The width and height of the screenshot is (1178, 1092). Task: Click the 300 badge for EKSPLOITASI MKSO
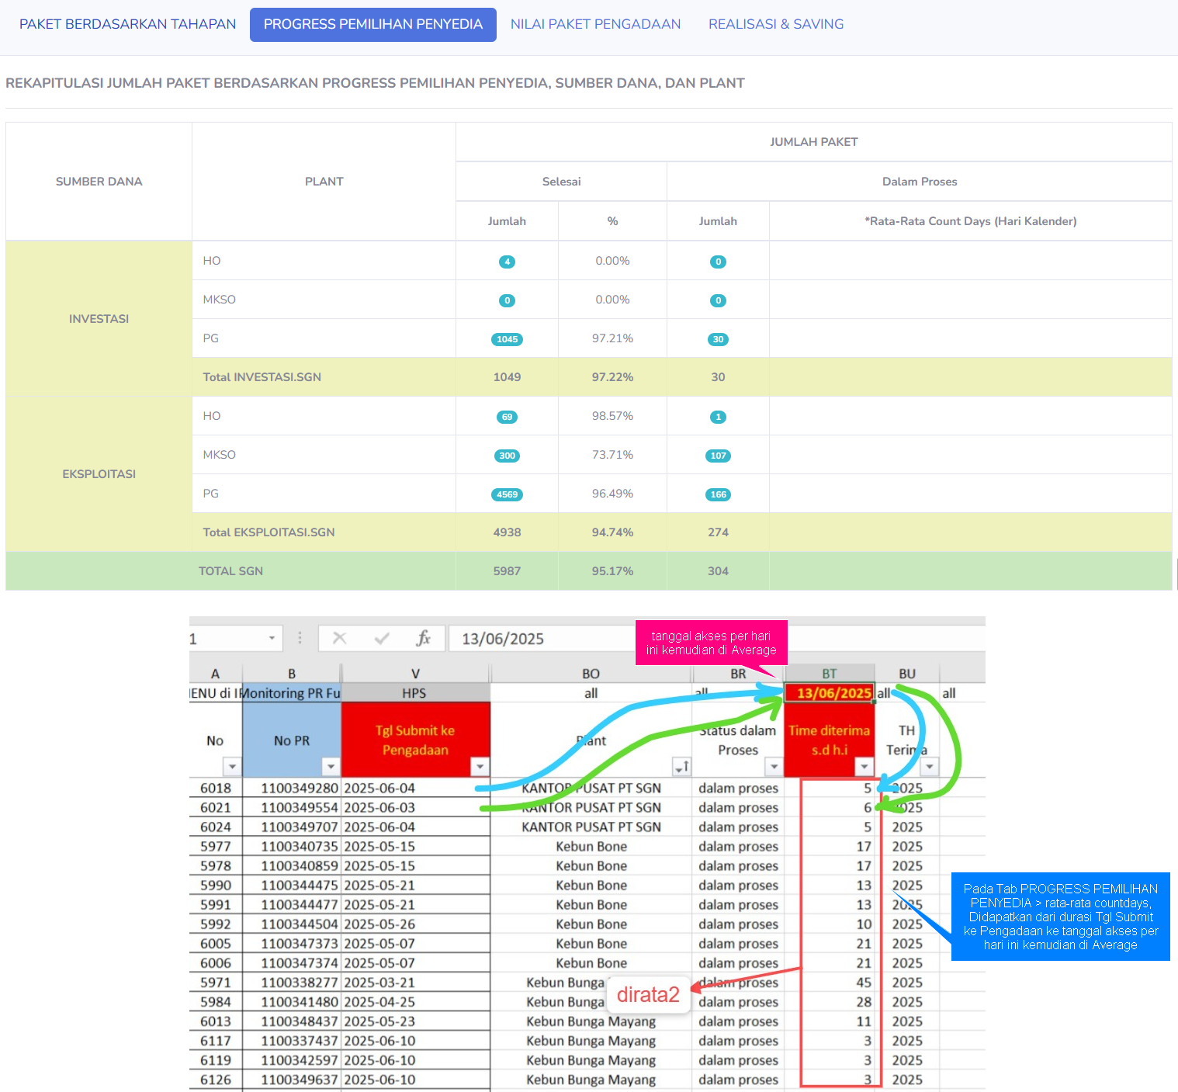(x=507, y=456)
